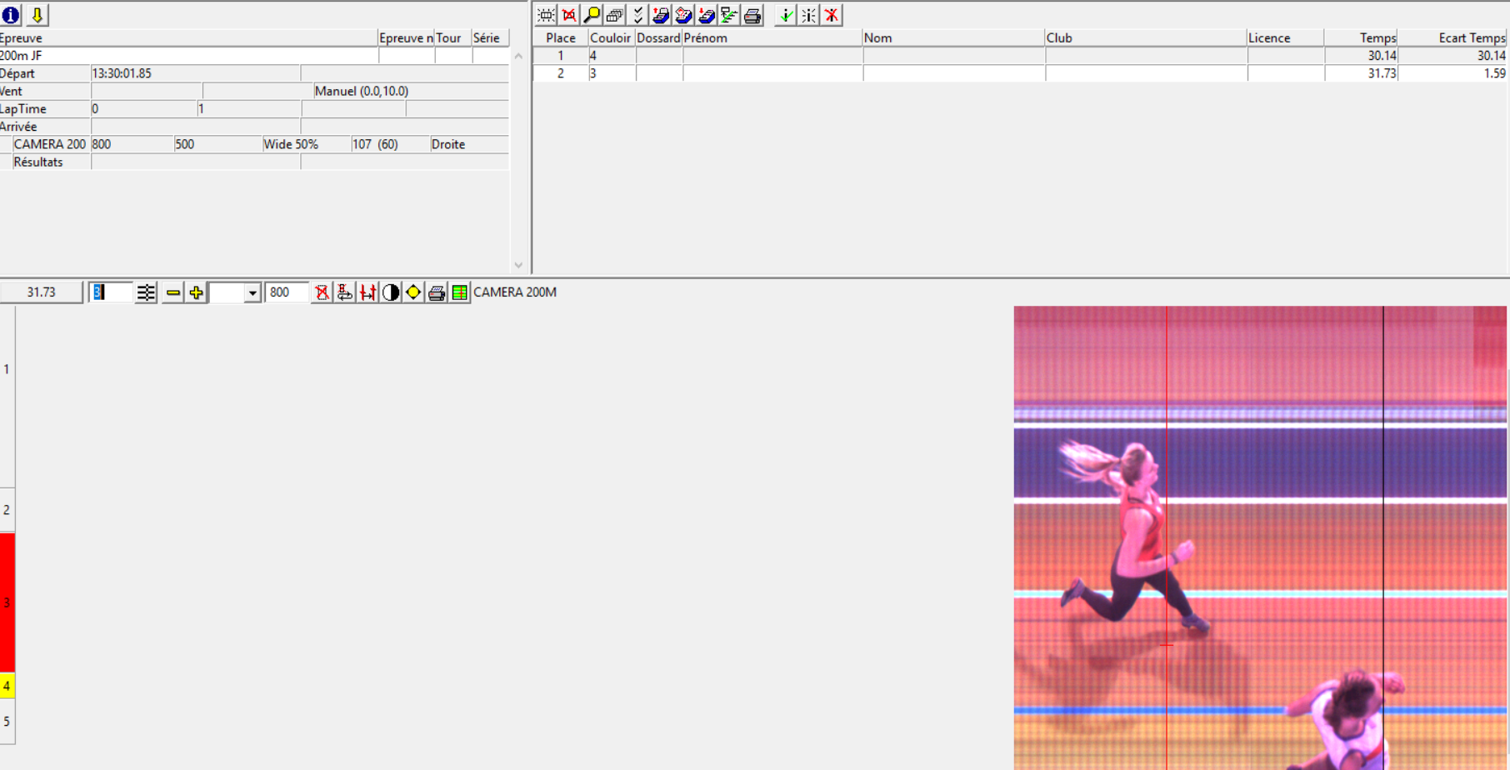Image resolution: width=1510 pixels, height=770 pixels.
Task: Click the Place column header
Action: click(561, 37)
